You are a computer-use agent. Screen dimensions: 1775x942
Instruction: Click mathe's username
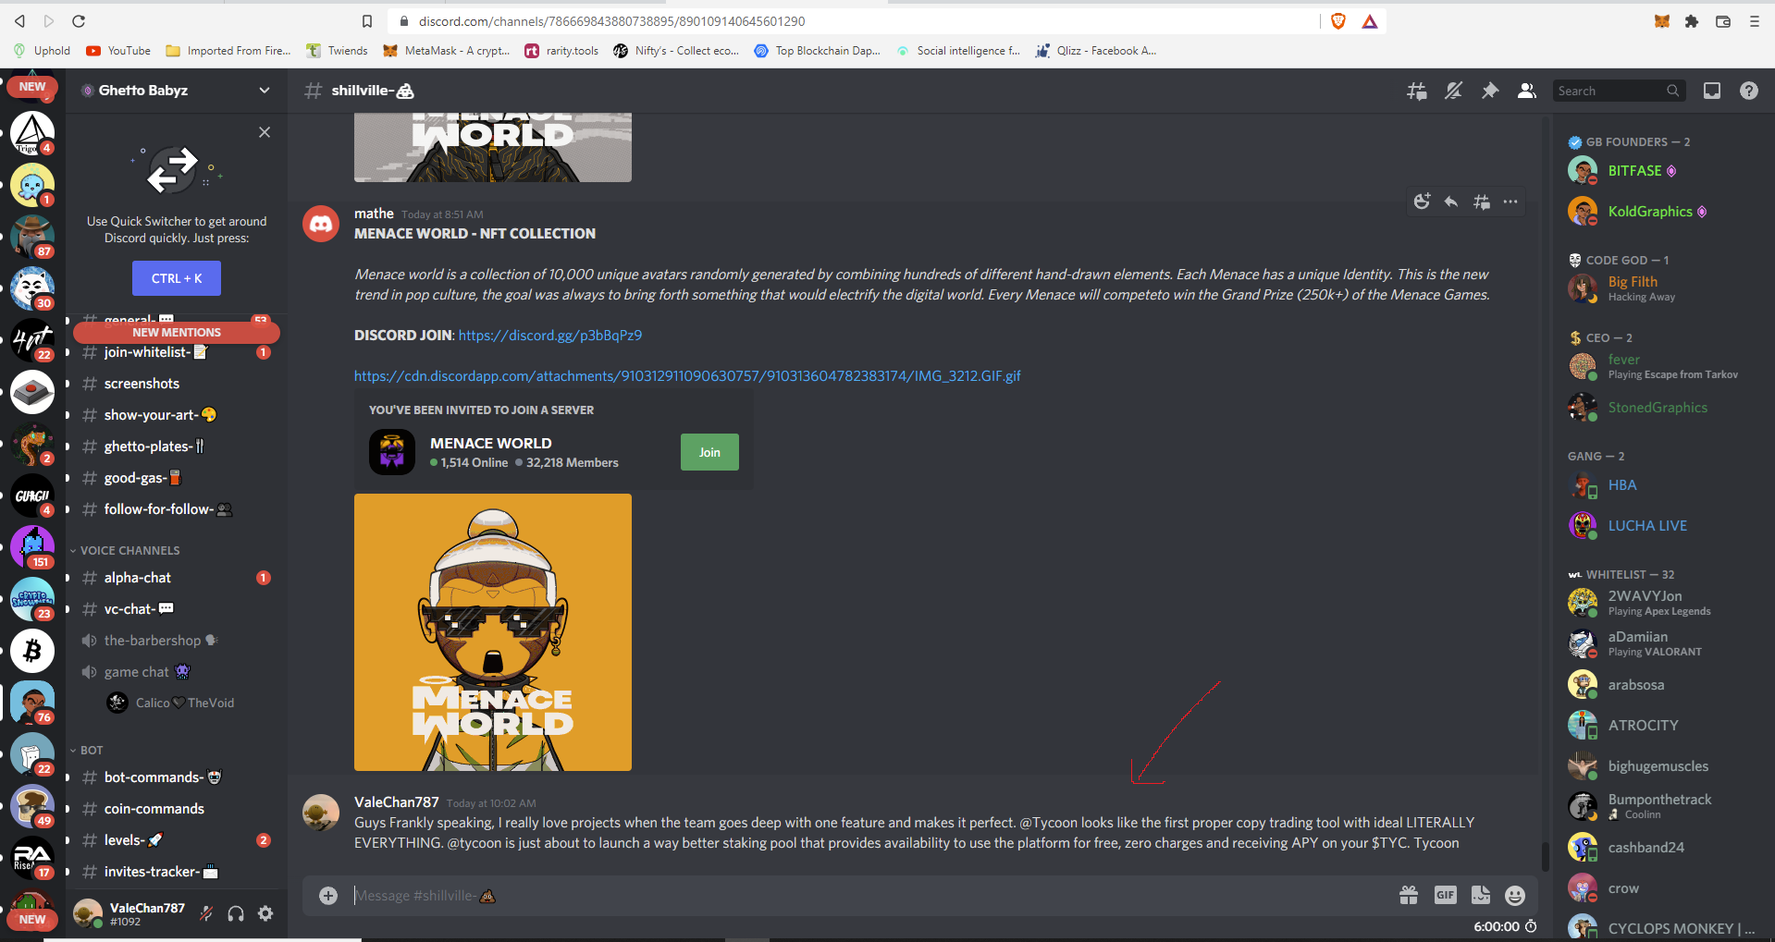pos(374,214)
